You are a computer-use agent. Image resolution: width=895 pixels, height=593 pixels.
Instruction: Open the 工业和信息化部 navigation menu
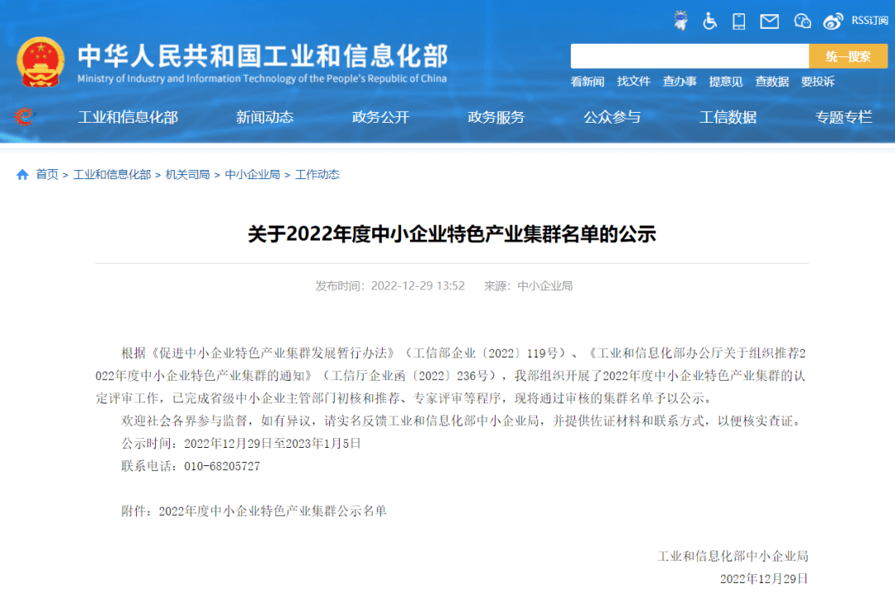(128, 117)
